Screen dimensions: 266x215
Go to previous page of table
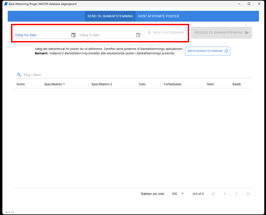[225, 194]
